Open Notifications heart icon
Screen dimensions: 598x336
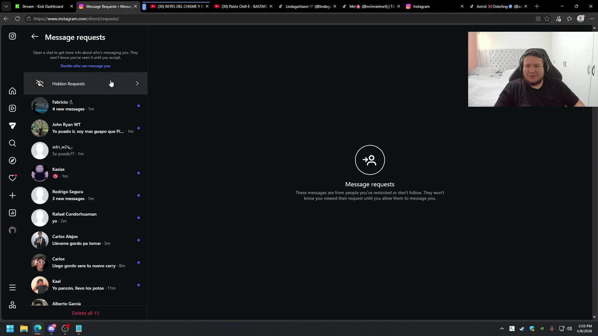(x=13, y=178)
